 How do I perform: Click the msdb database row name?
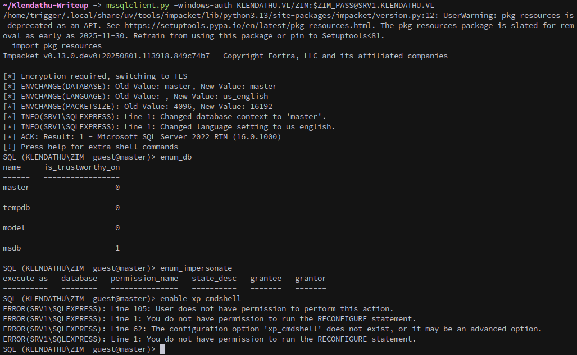pyautogui.click(x=12, y=248)
